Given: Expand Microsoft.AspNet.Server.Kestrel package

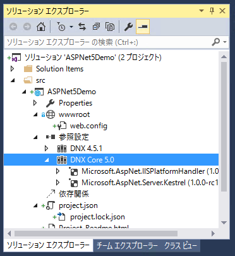Looking at the screenshot, I should 58,183.
